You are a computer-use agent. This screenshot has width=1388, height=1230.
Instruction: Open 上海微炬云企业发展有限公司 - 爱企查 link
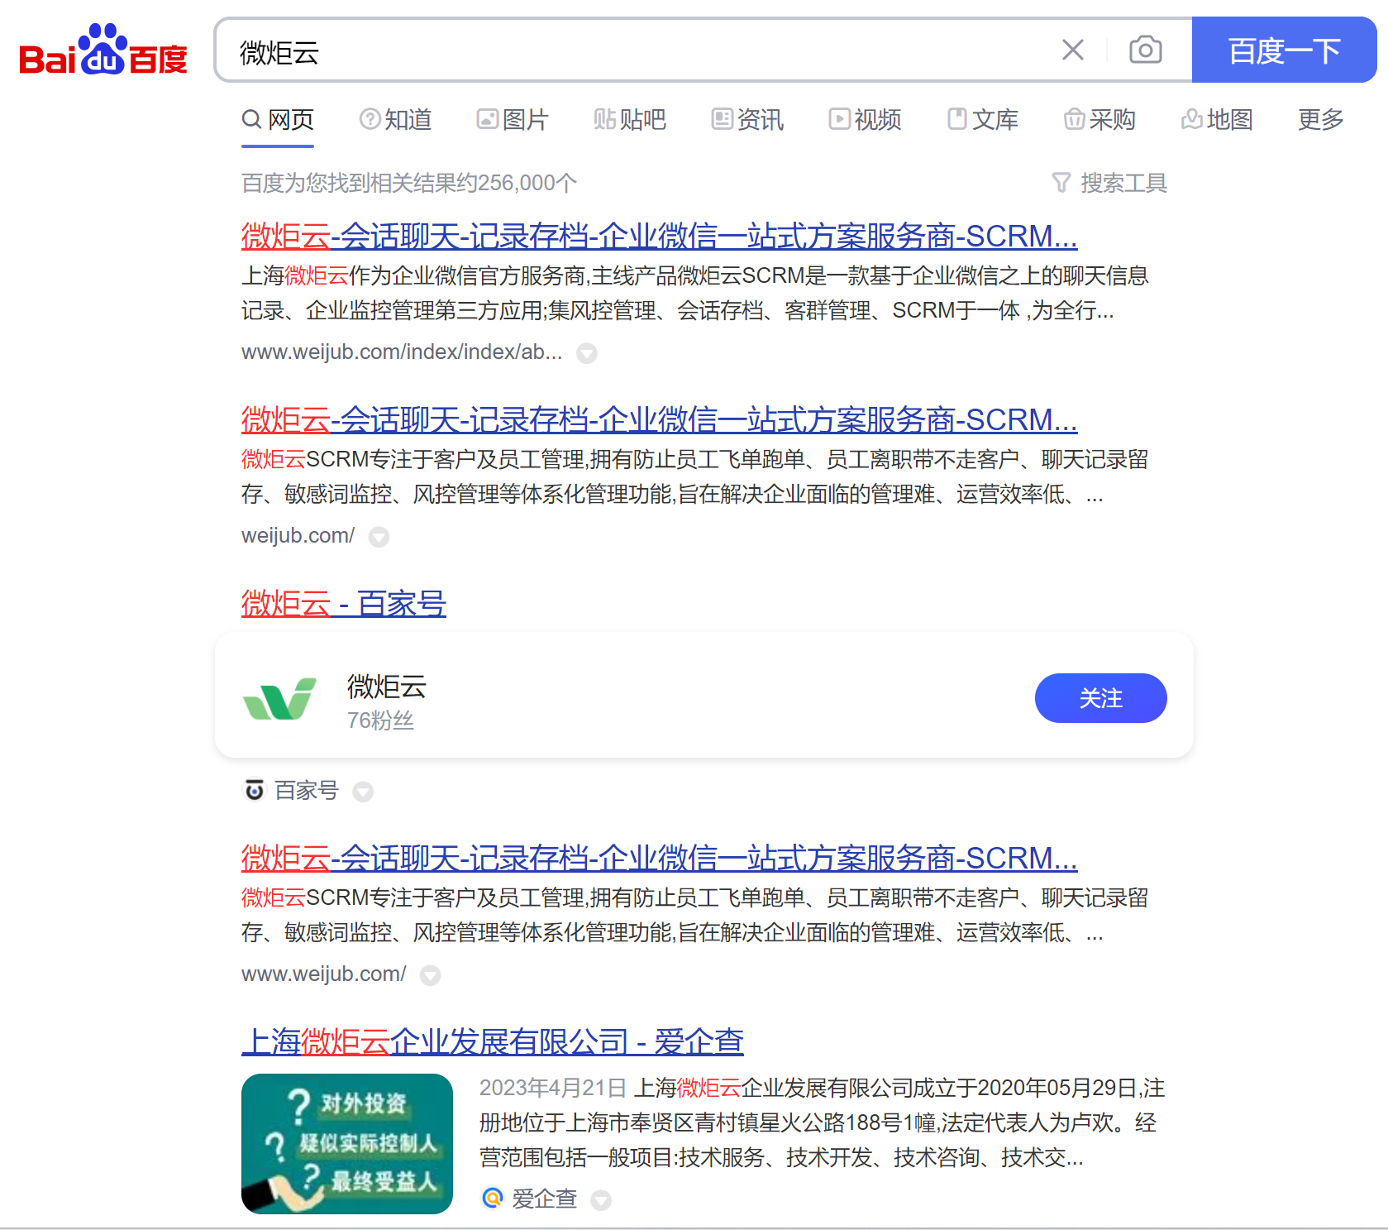pyautogui.click(x=493, y=1042)
